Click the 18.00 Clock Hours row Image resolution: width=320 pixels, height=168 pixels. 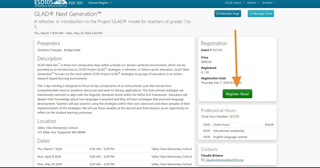pos(237,125)
